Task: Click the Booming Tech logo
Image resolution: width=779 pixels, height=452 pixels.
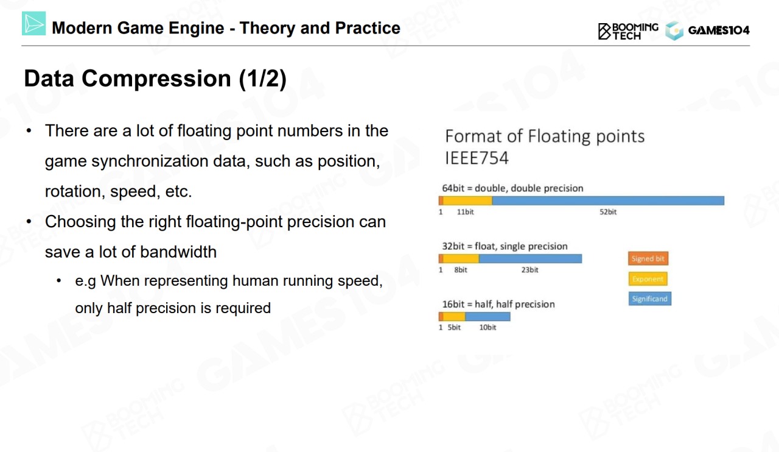Action: 628,30
